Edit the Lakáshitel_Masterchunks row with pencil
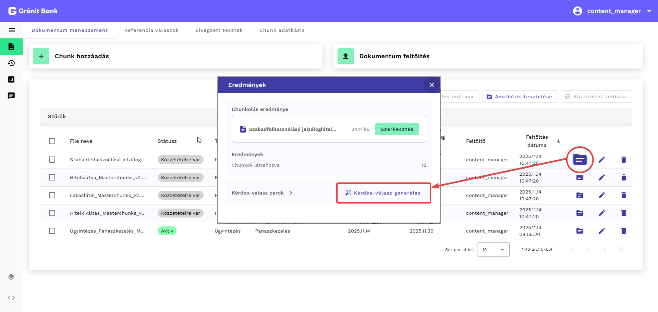Image resolution: width=658 pixels, height=312 pixels. click(601, 195)
